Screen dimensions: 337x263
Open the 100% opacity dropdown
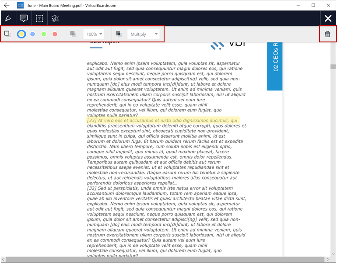(x=94, y=34)
